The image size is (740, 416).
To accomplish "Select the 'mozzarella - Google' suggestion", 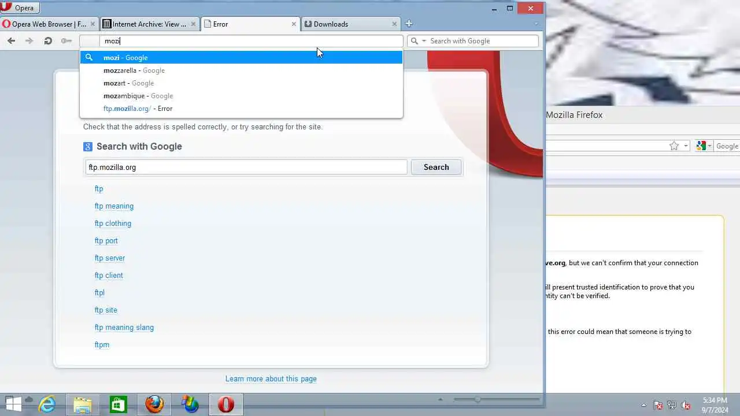I will [x=241, y=70].
